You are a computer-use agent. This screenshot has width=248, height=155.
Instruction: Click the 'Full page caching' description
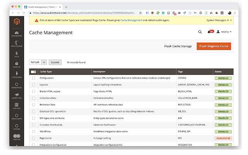click(x=102, y=138)
